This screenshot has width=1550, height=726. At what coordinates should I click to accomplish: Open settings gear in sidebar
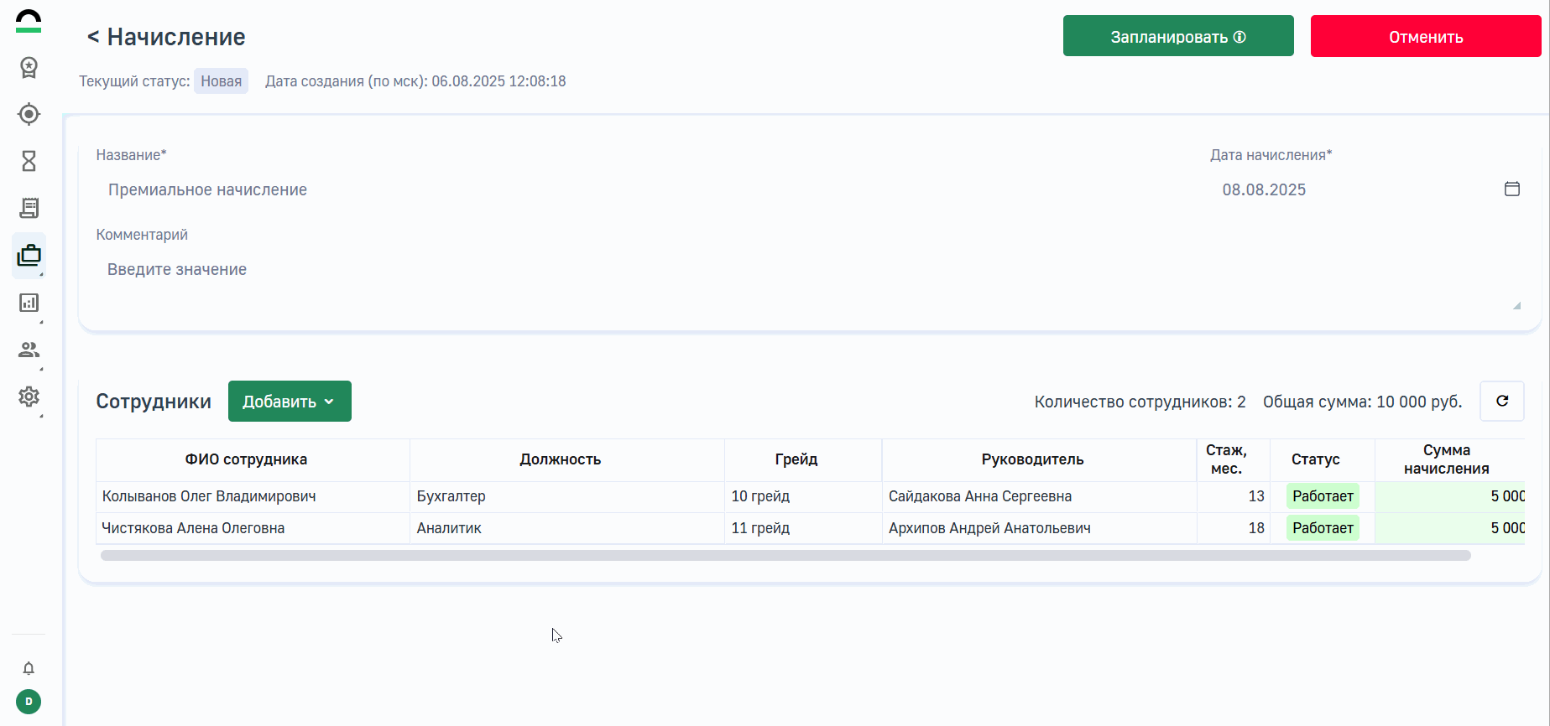click(x=29, y=397)
